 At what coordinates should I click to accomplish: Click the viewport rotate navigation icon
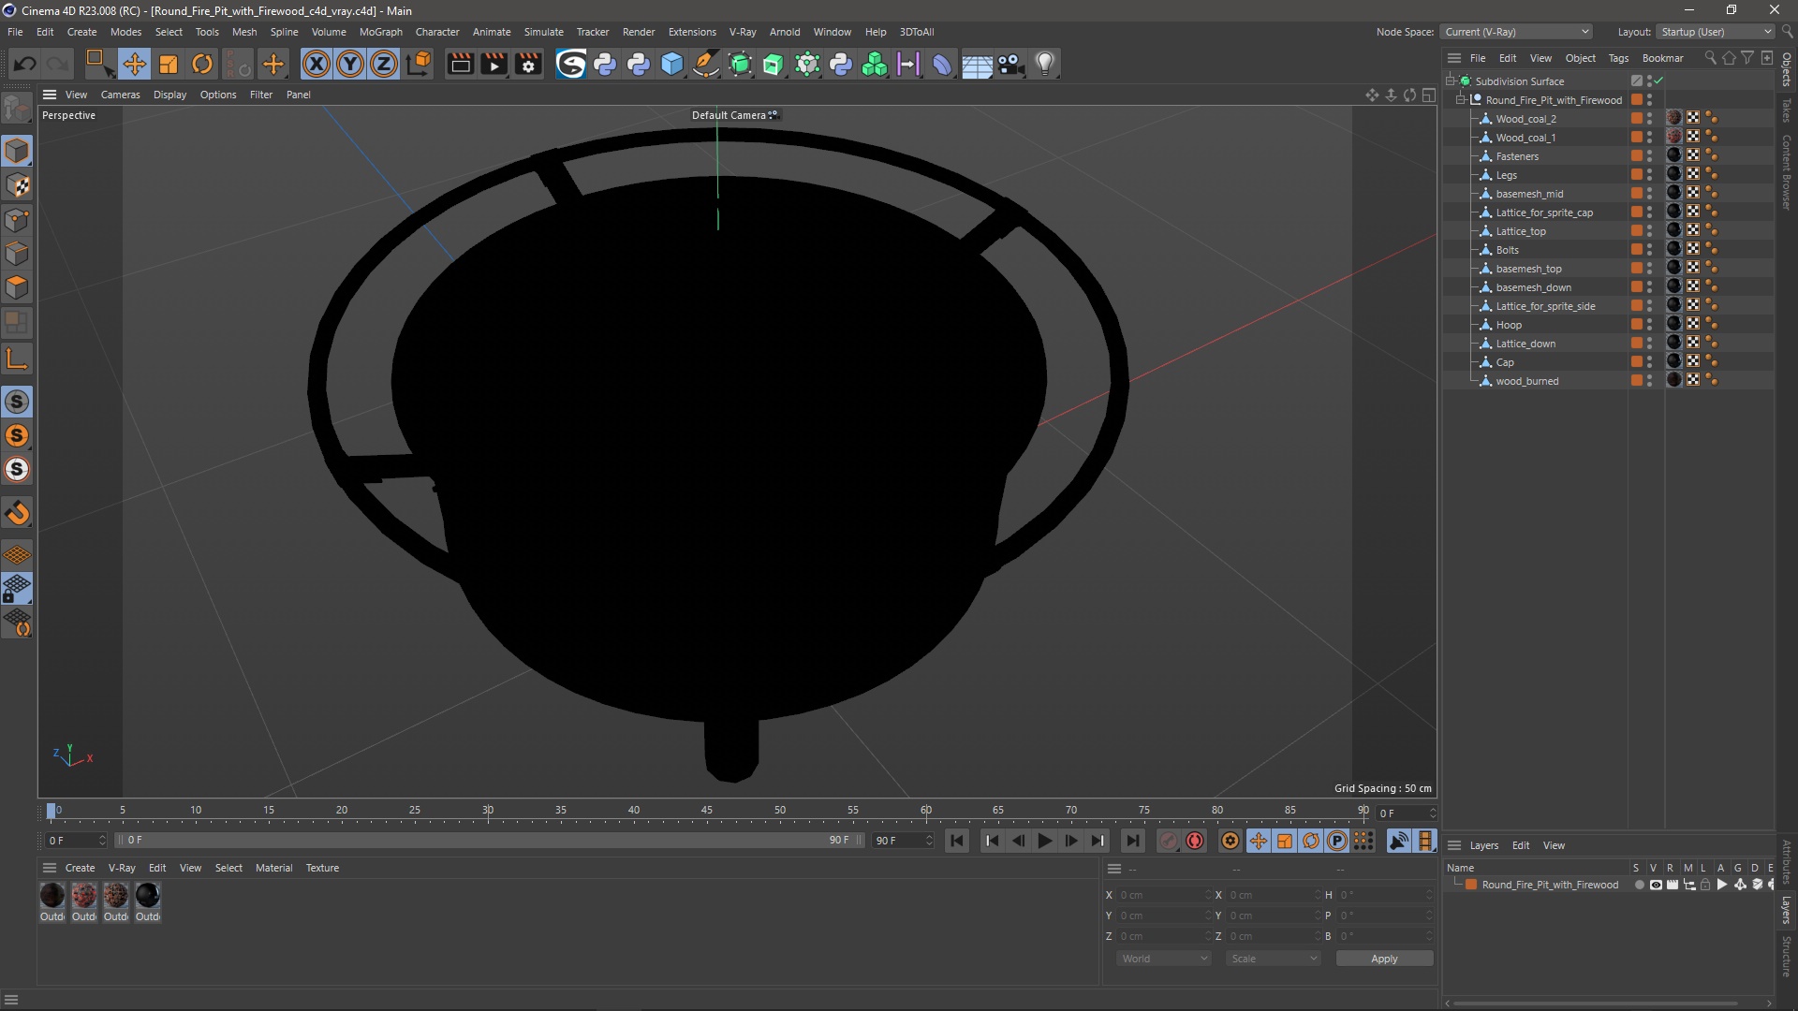coord(1409,95)
